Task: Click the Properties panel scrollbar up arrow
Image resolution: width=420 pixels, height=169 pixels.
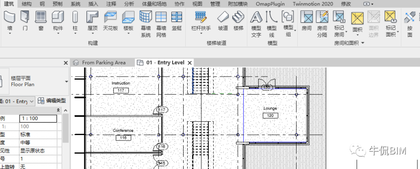Action: tap(66, 110)
